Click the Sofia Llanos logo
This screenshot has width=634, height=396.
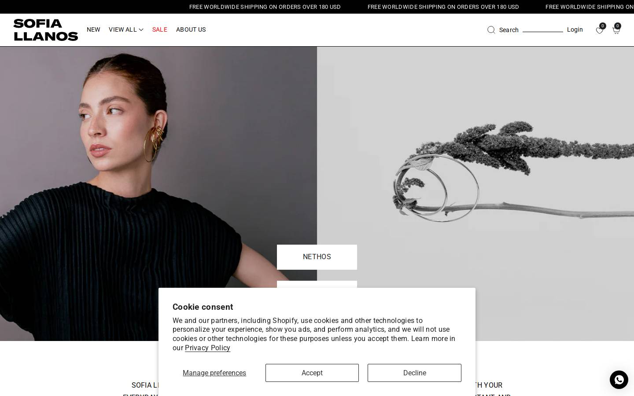click(46, 30)
